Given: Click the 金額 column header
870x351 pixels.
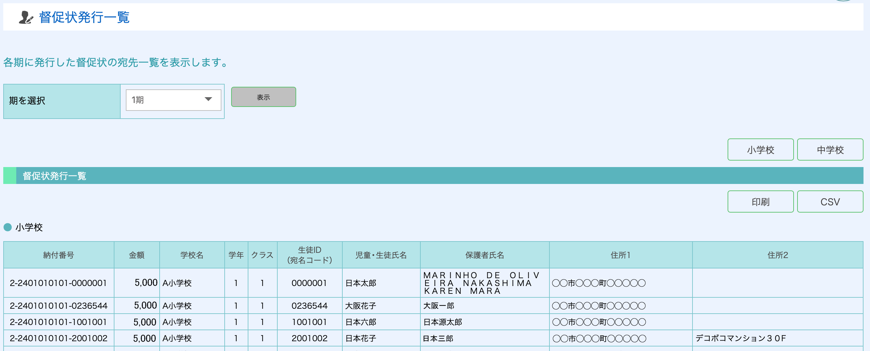Looking at the screenshot, I should pos(137,255).
